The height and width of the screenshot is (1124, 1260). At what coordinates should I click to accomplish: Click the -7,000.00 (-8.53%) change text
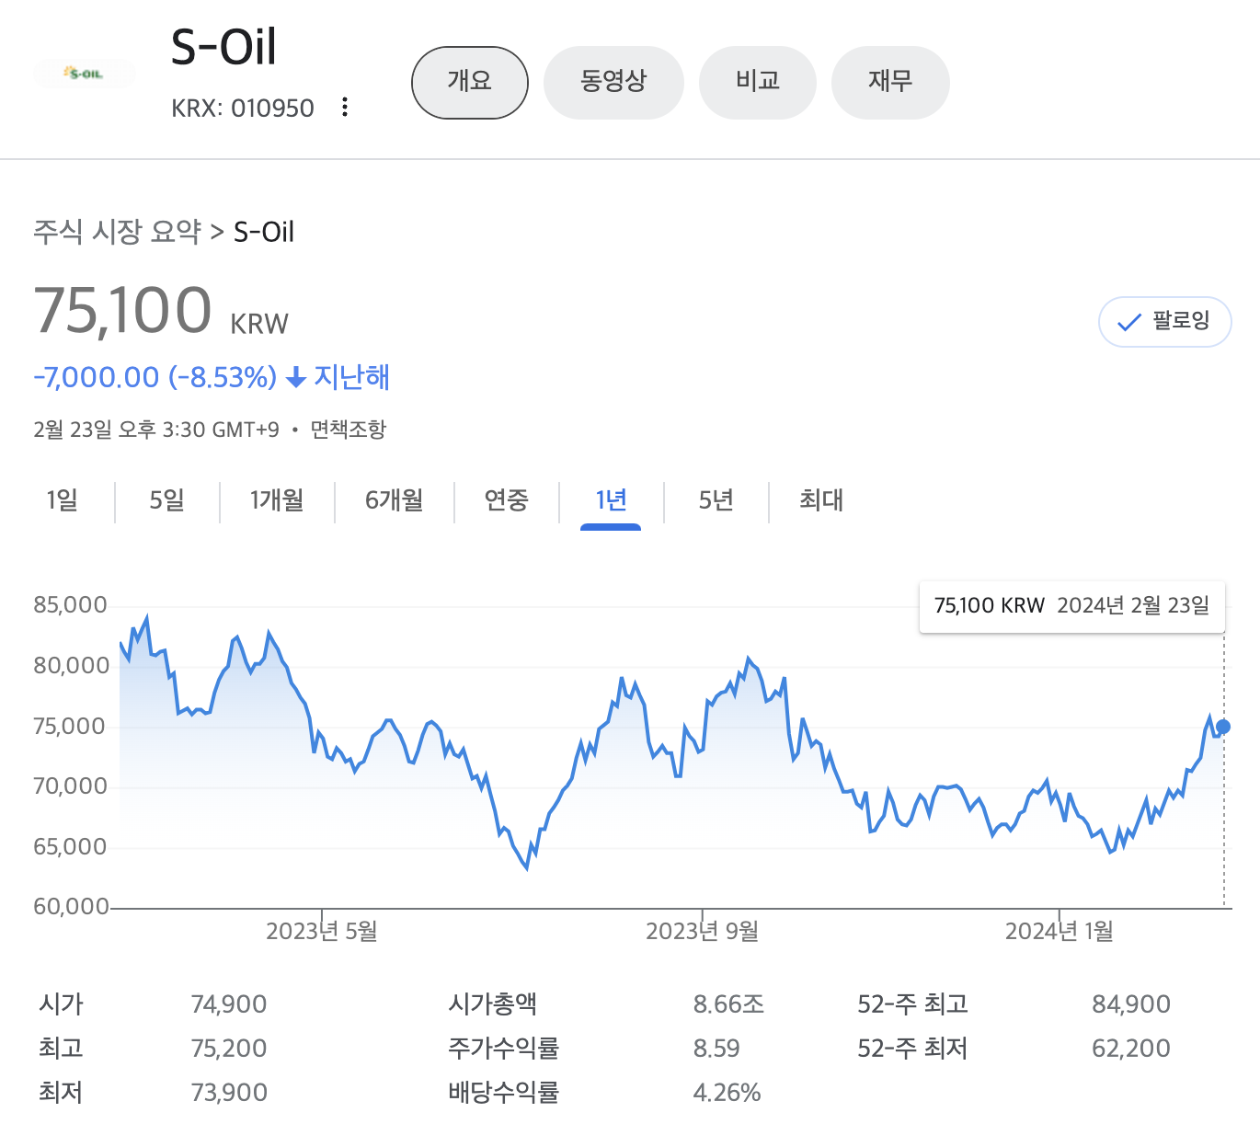click(x=155, y=378)
